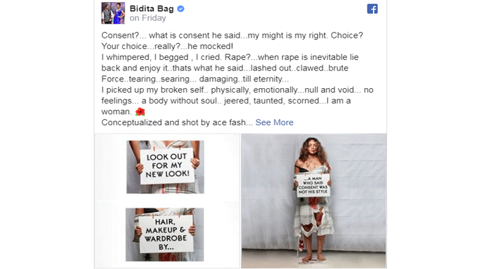Click the 'HAIR, MAKEUP & WARDROBE BY...' placard
This screenshot has width=488, height=269.
[166, 234]
